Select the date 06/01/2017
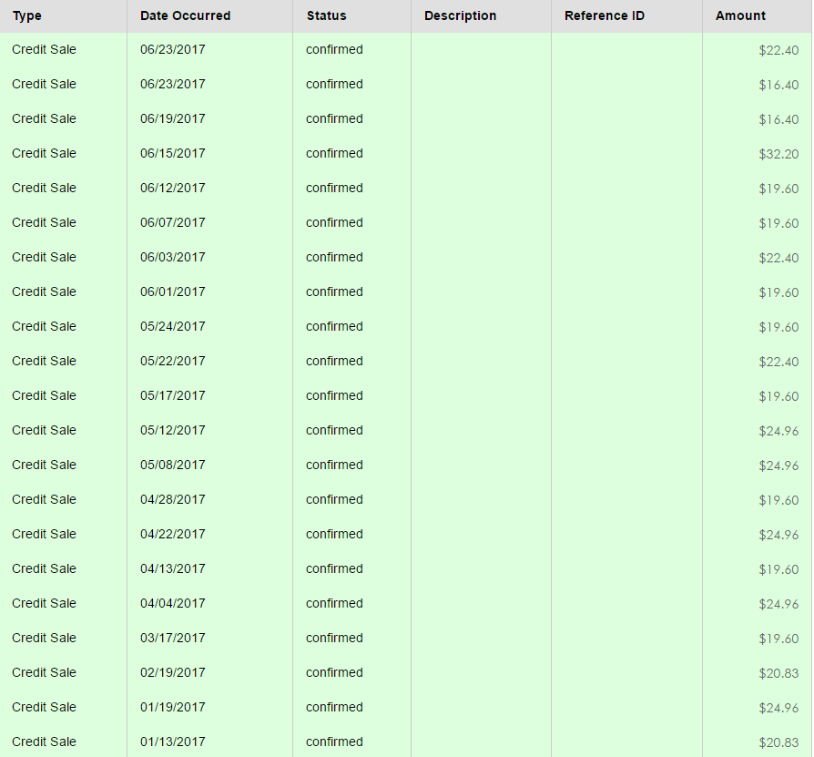814x757 pixels. pyautogui.click(x=173, y=292)
